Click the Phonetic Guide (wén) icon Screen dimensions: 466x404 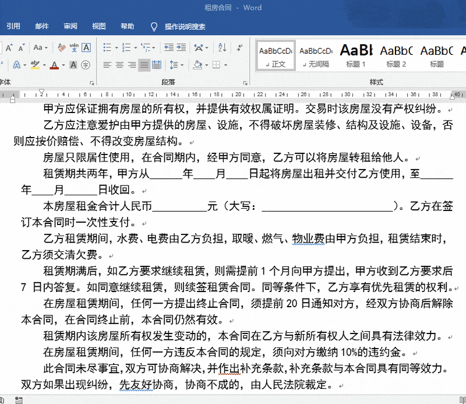click(74, 47)
